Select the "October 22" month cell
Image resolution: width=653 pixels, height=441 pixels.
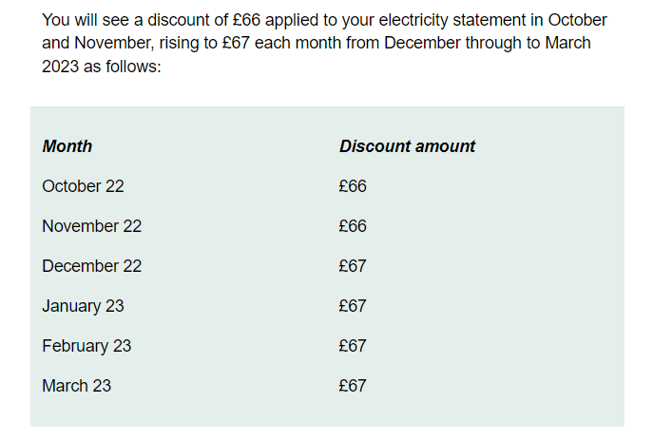83,186
